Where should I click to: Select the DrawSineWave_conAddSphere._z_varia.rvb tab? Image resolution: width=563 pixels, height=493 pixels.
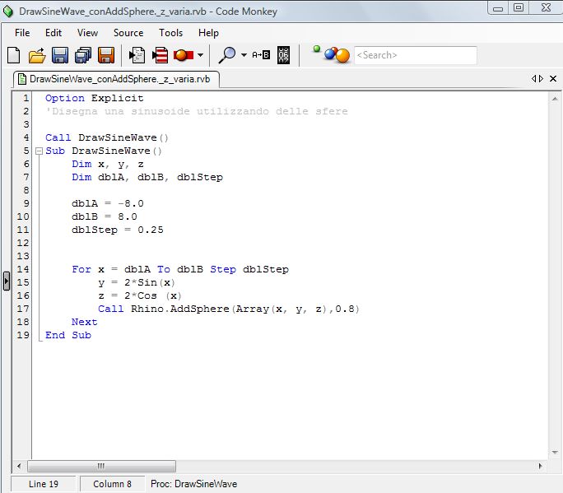pos(116,79)
